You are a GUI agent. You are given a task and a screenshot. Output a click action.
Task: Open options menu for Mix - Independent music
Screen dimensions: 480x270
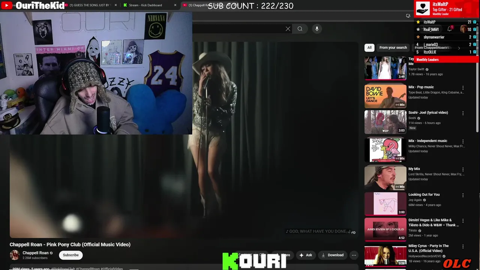click(463, 141)
